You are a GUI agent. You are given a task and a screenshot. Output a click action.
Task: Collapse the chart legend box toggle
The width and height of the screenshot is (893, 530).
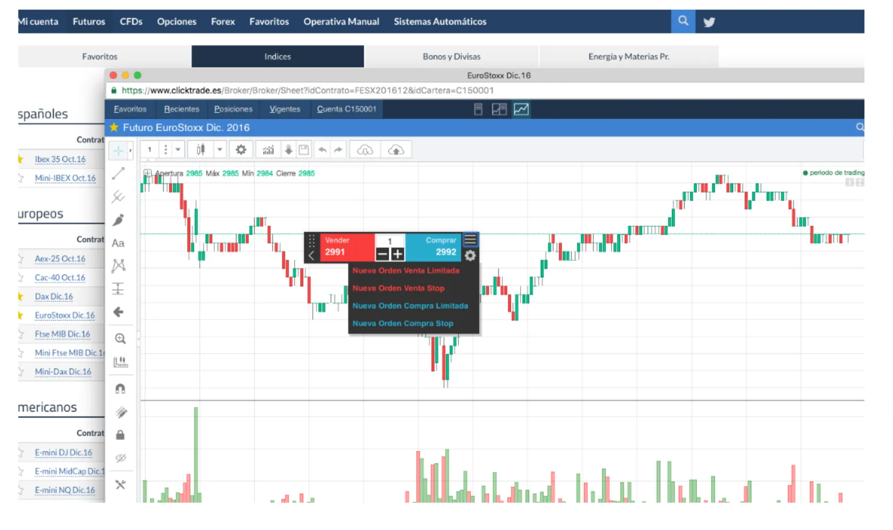(148, 173)
